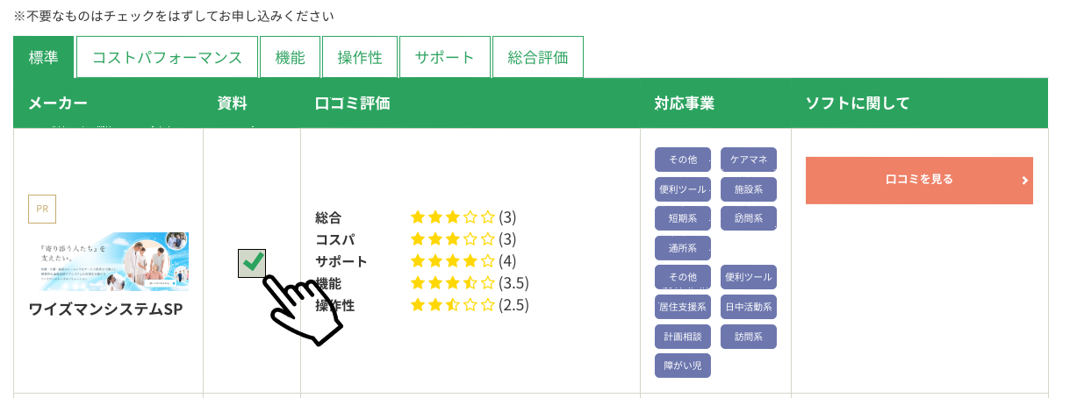Choose the 日中活動系 tag
The image size is (1077, 398).
pos(749,307)
